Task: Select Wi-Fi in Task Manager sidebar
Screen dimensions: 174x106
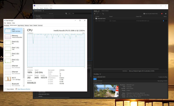Action: (x=13, y=79)
